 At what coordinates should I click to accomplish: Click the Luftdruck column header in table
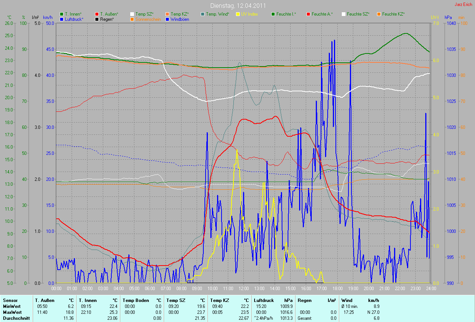pyautogui.click(x=264, y=300)
